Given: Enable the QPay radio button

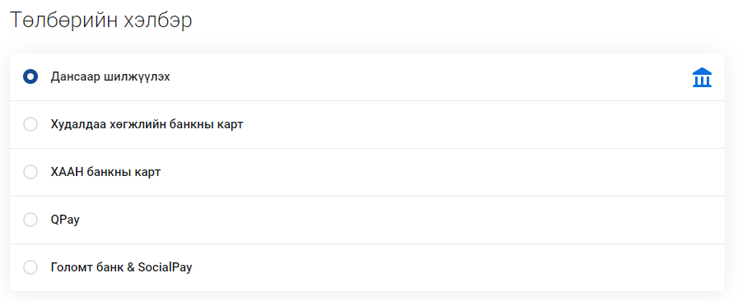Looking at the screenshot, I should [x=30, y=219].
